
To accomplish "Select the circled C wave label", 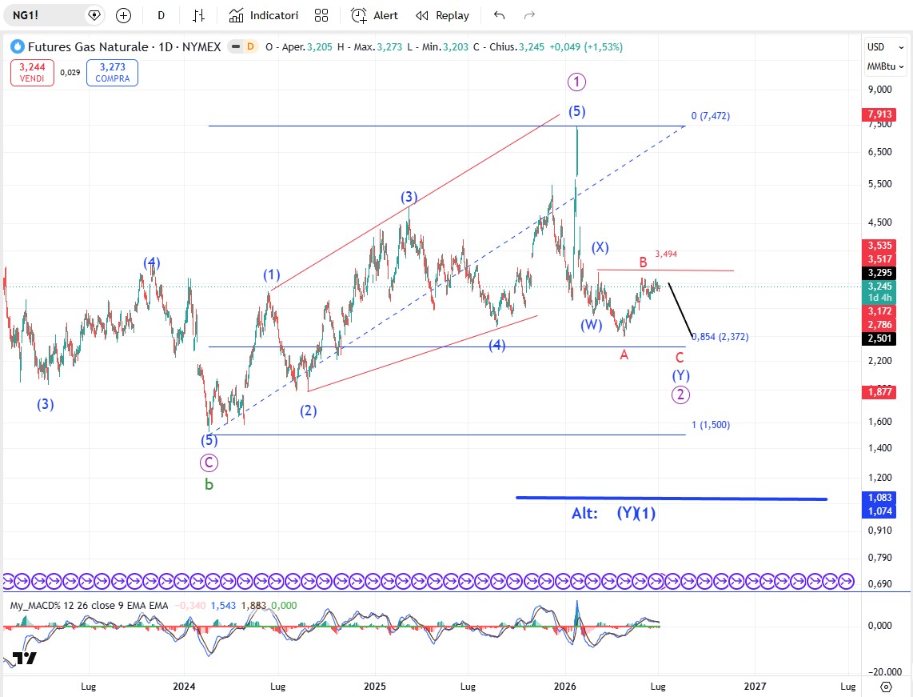I will click(209, 463).
